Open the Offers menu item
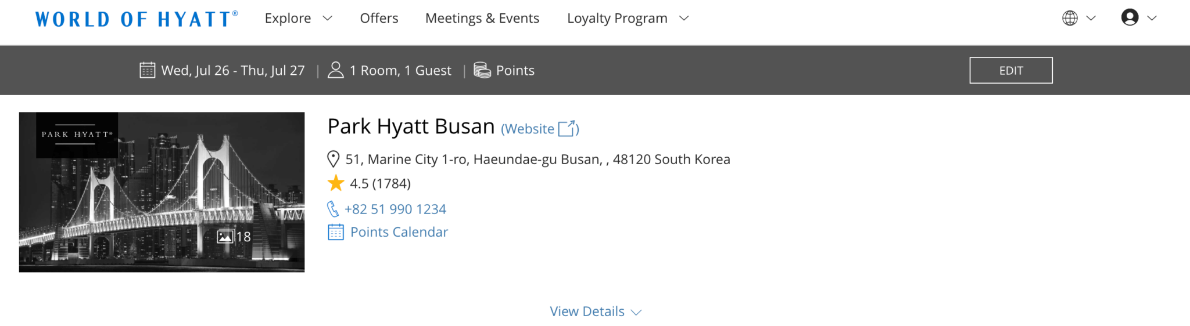1190x326 pixels. click(379, 19)
